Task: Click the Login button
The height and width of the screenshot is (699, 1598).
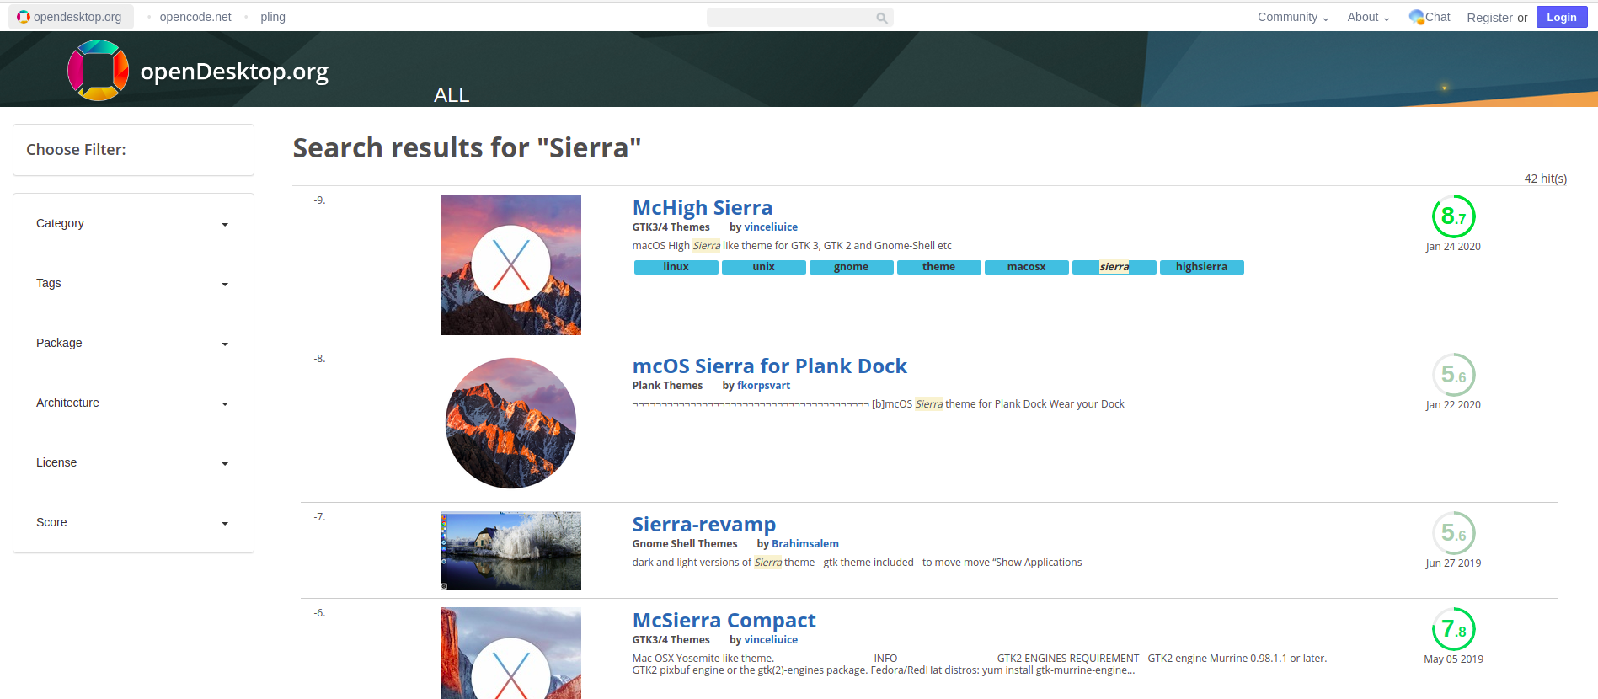Action: [1561, 17]
